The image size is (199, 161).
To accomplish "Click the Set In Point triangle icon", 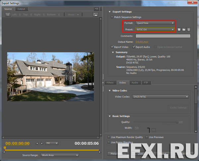I will click(x=37, y=143).
